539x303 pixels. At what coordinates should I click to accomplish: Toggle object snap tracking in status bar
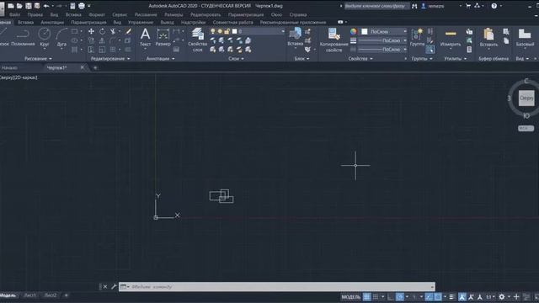(x=429, y=297)
